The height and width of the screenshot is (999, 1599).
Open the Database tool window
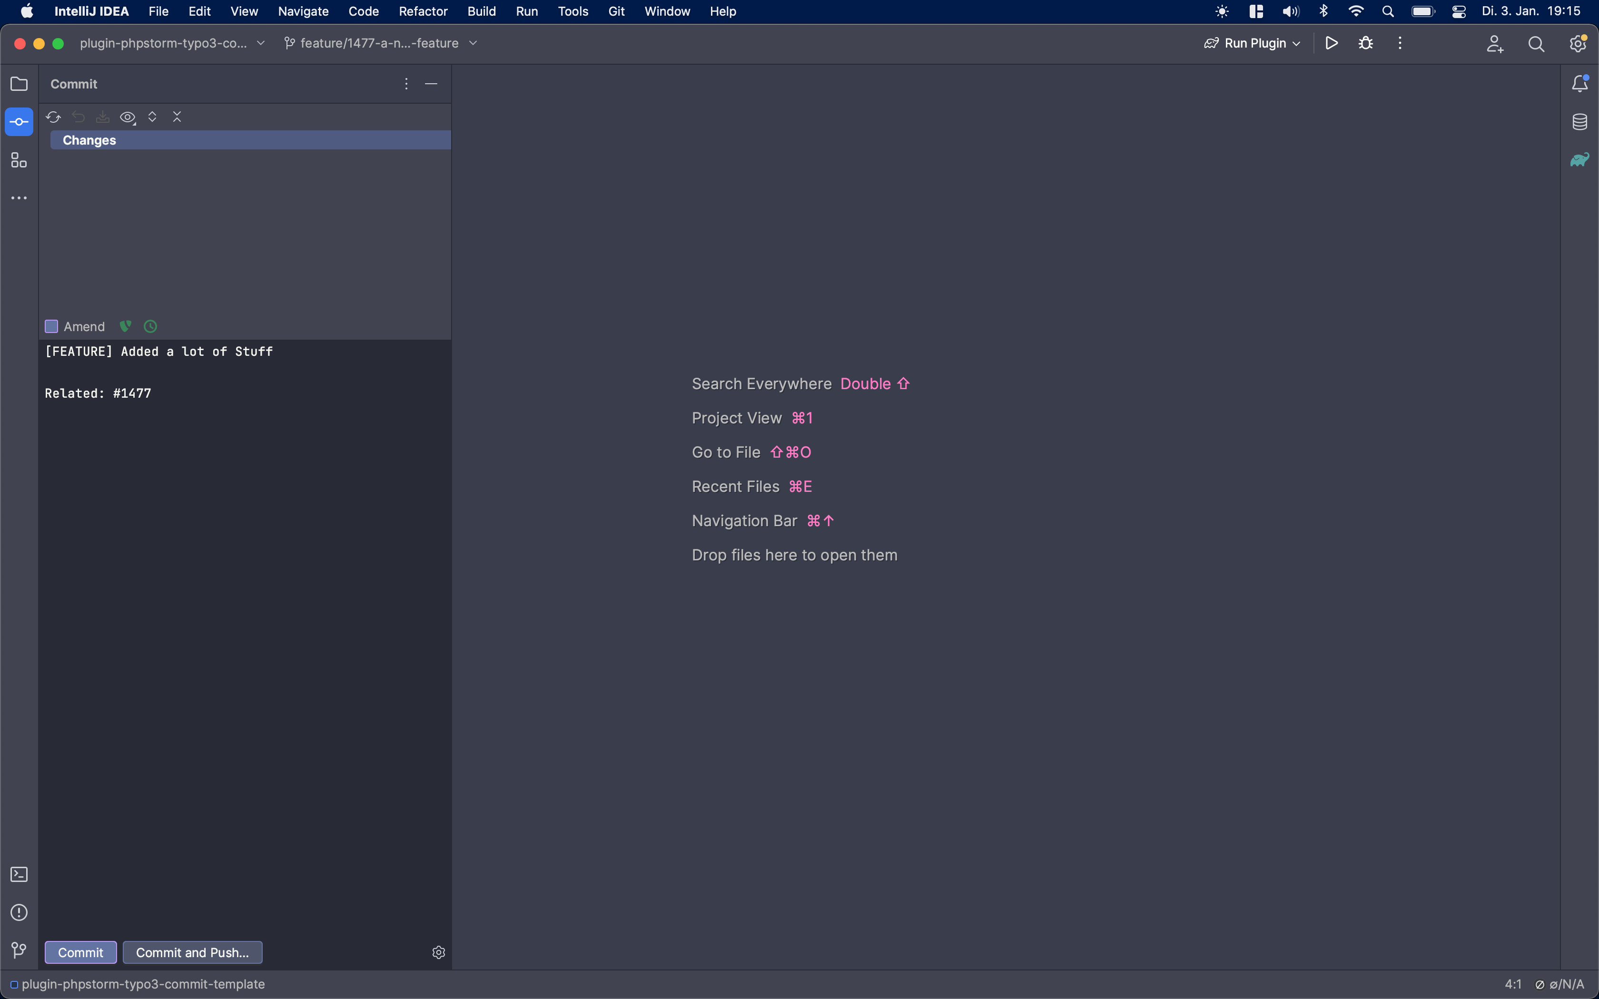tap(1579, 122)
